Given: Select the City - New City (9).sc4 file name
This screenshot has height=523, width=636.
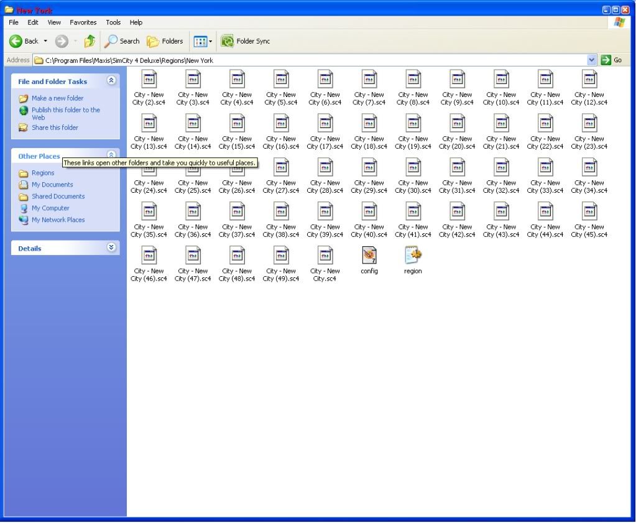Looking at the screenshot, I should tap(457, 99).
